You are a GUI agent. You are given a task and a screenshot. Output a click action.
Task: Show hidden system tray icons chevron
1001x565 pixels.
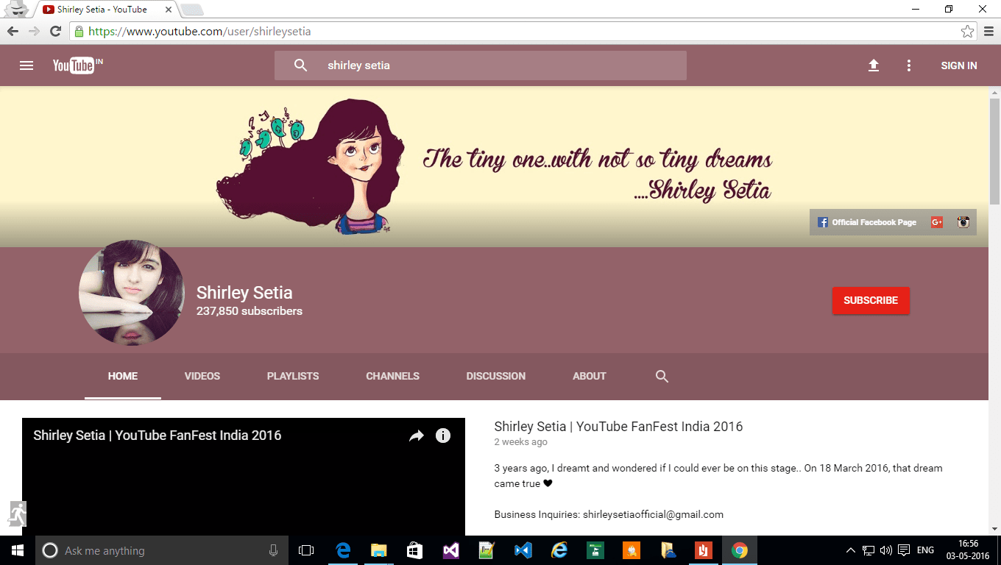pyautogui.click(x=851, y=550)
